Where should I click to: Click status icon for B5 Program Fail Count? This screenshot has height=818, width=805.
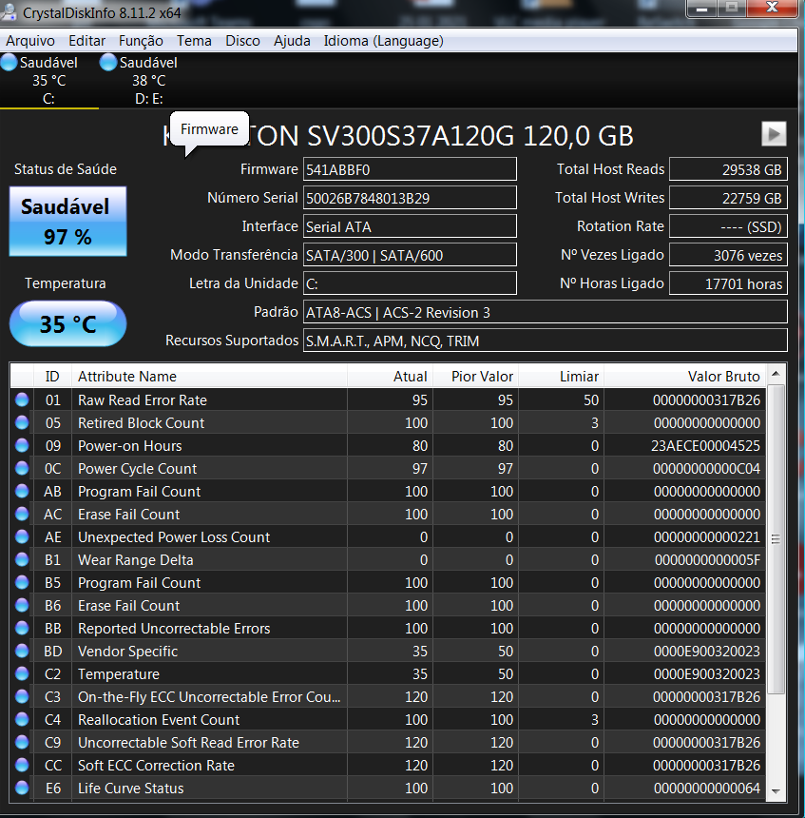(22, 582)
